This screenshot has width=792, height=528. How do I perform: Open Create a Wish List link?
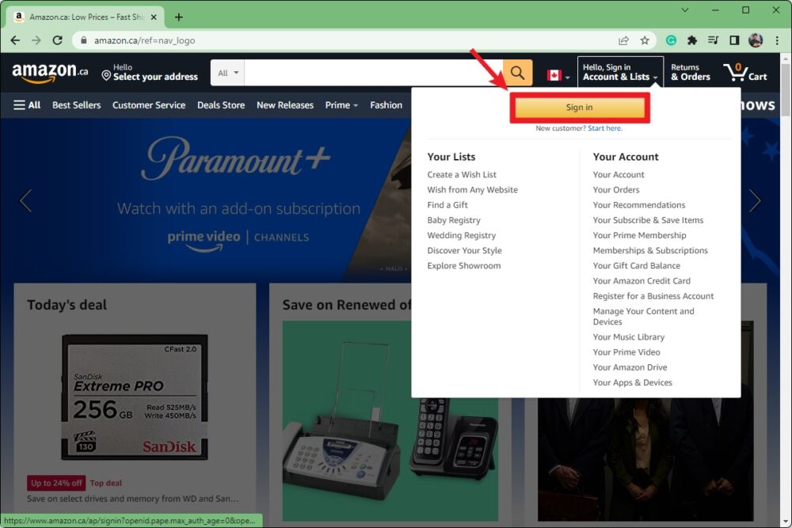pos(462,174)
